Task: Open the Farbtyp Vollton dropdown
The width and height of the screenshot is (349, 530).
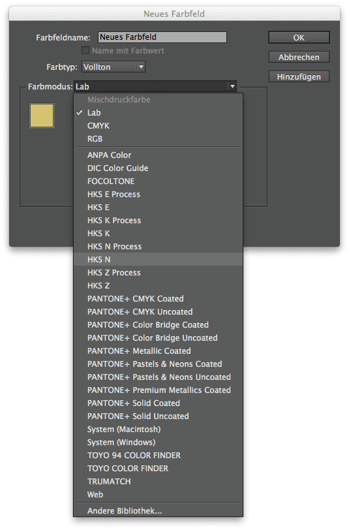Action: (114, 67)
